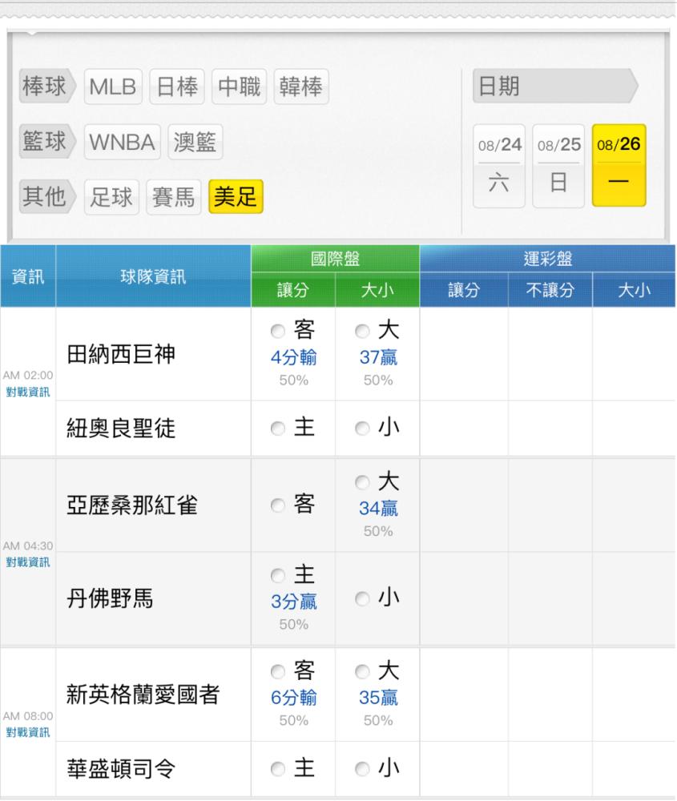The width and height of the screenshot is (677, 801).
Task: Select 小 under for 紐奧良聖徒 game
Action: (x=362, y=428)
